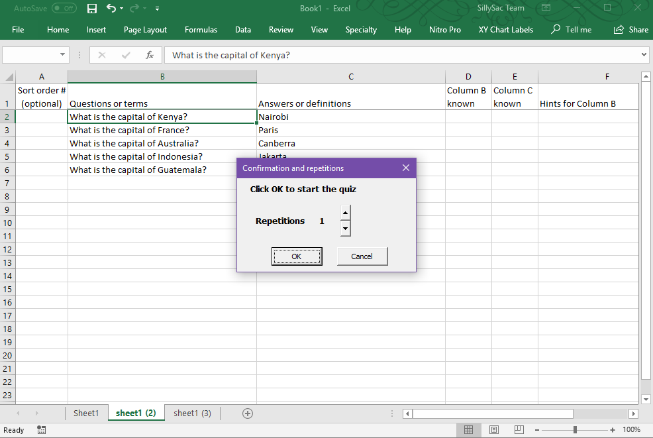Click the previous sheet navigation arrow
The width and height of the screenshot is (653, 438).
pyautogui.click(x=17, y=413)
